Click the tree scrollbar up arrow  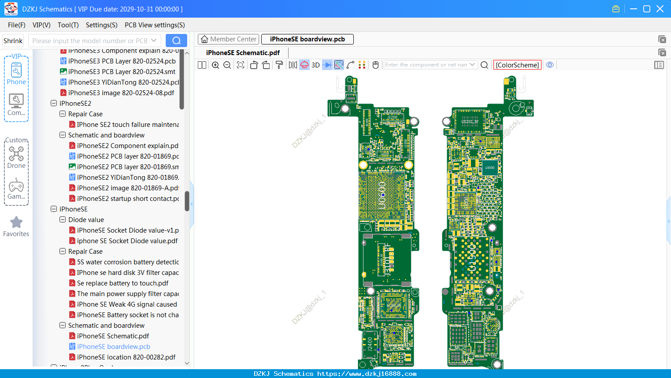(x=187, y=53)
